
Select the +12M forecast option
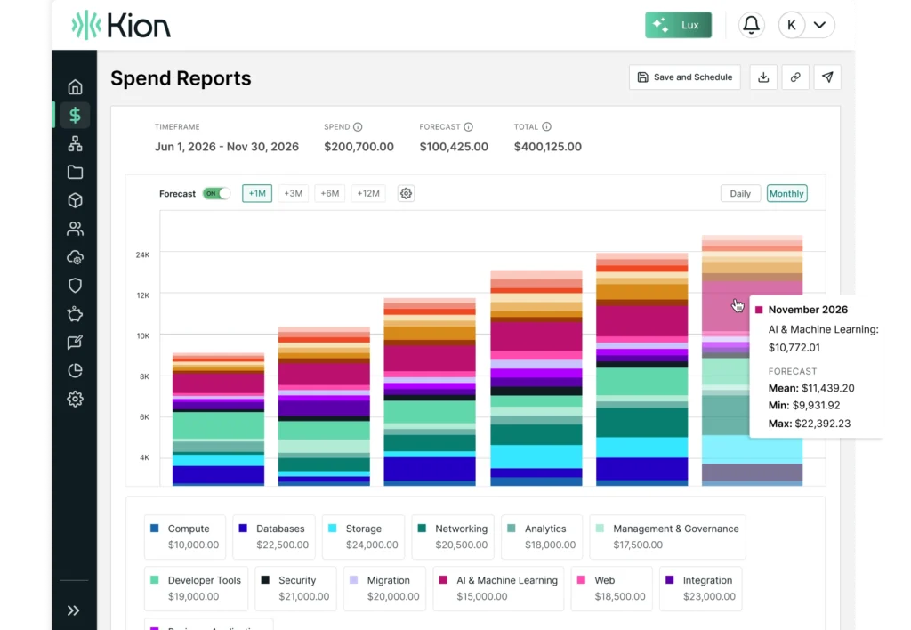click(368, 193)
